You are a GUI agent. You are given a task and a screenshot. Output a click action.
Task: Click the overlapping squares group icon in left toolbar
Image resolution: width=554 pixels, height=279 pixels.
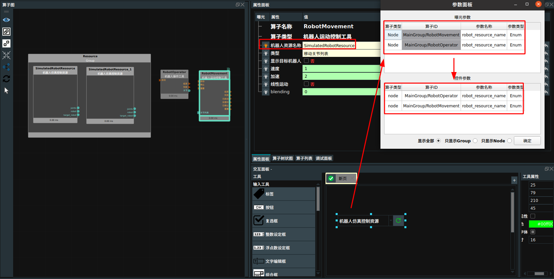(6, 32)
